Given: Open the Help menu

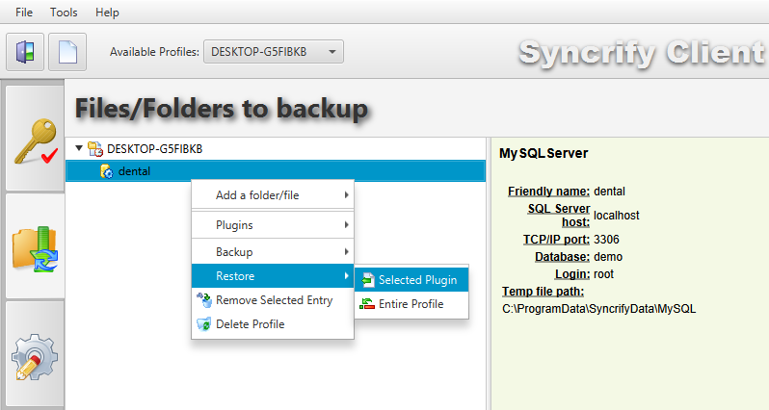Looking at the screenshot, I should click(x=108, y=13).
